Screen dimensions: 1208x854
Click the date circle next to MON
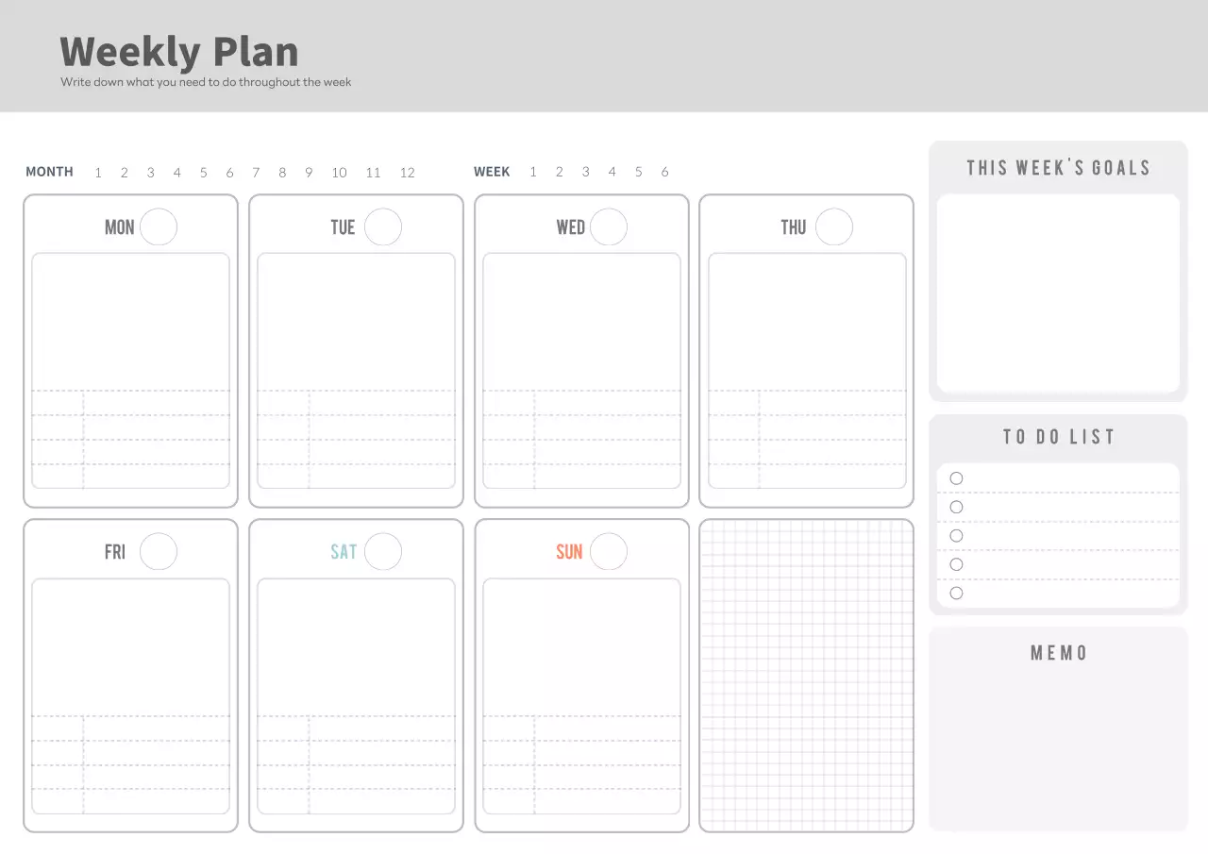(159, 227)
